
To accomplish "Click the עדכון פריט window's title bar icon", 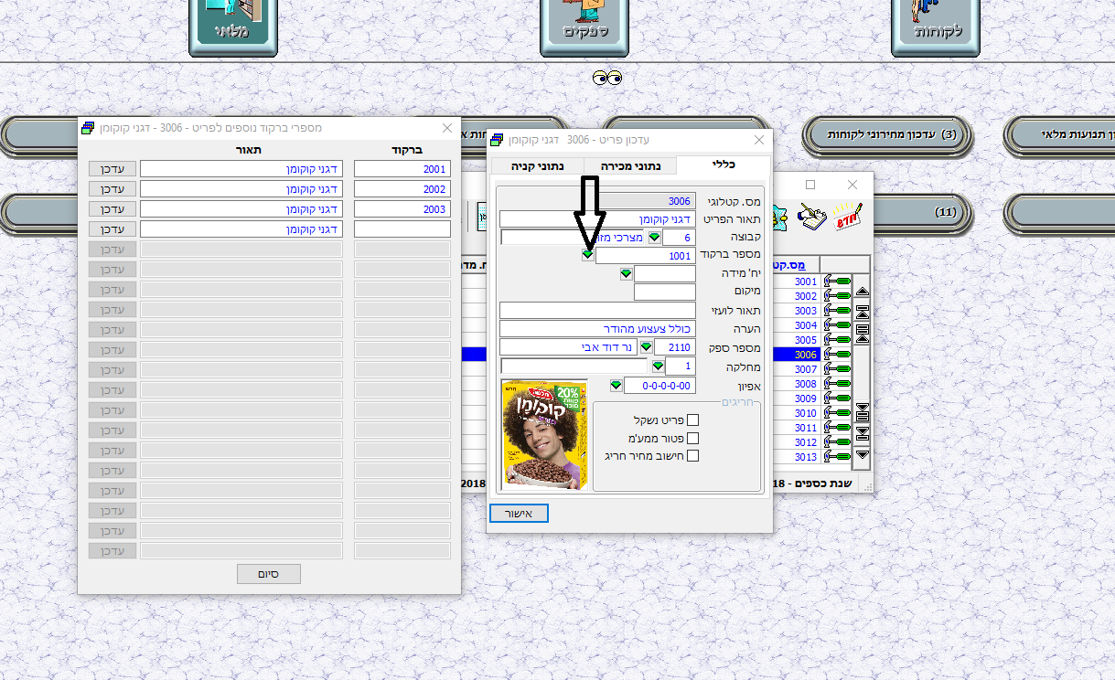I will click(x=498, y=140).
